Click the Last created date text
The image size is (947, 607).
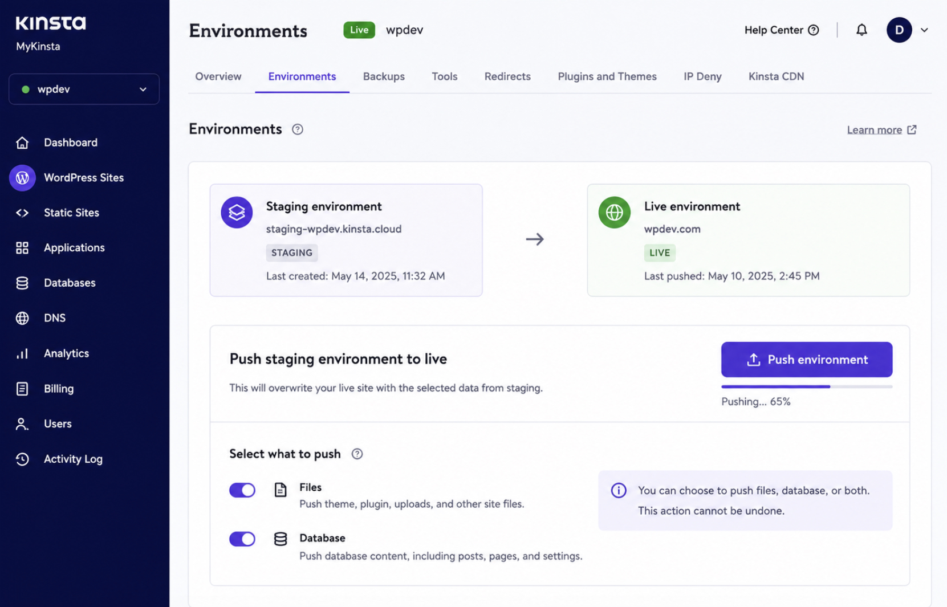tap(355, 276)
